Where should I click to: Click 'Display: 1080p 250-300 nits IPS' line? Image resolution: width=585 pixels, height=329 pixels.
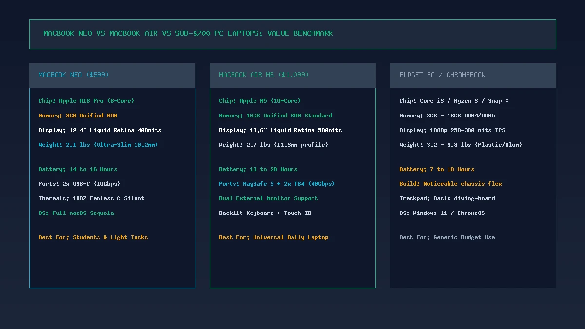tap(452, 130)
